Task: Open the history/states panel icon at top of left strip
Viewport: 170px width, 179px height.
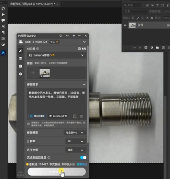Action: click(3, 8)
